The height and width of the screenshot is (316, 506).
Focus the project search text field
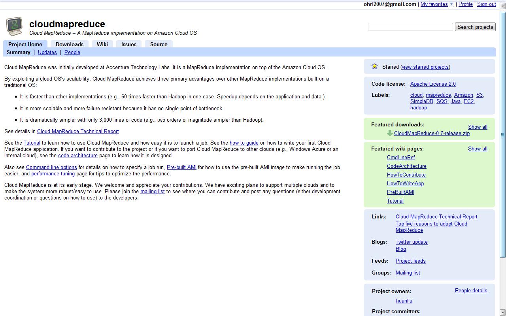click(x=410, y=27)
